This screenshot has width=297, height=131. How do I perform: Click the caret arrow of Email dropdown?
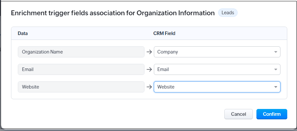pos(276,69)
